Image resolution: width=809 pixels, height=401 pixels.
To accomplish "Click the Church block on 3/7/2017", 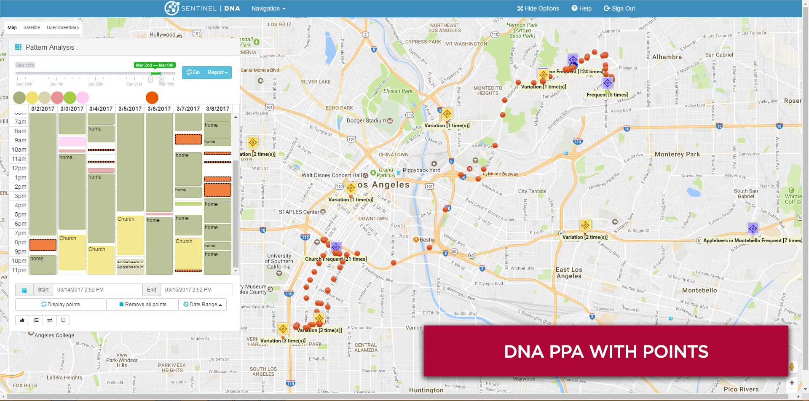I will click(x=188, y=254).
